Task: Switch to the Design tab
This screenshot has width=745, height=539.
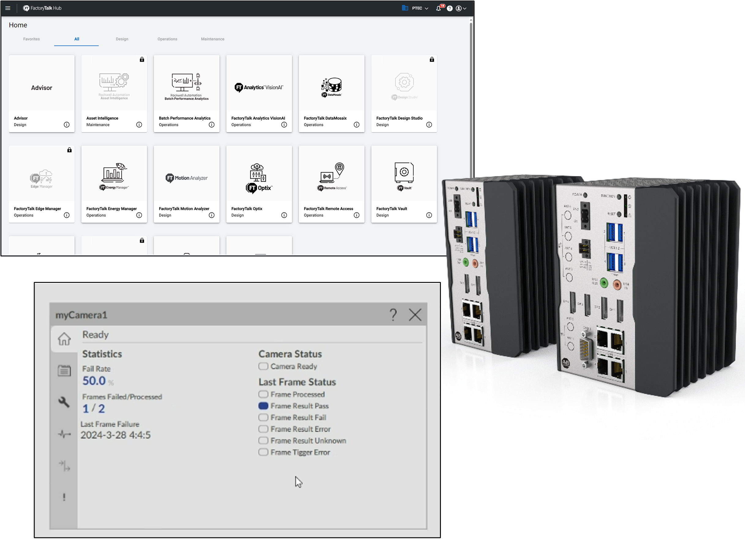Action: 122,39
